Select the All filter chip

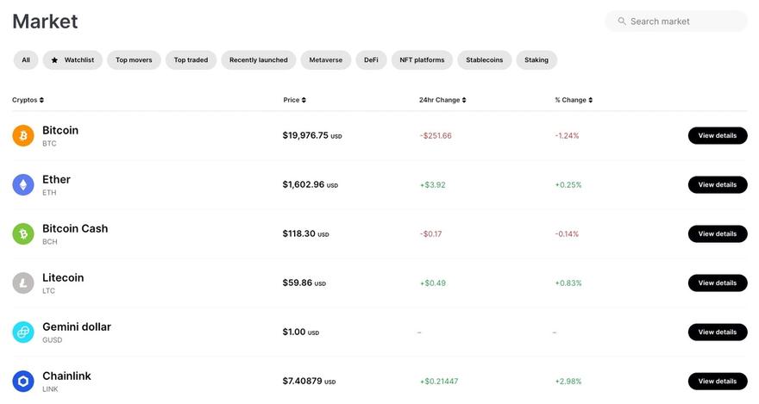26,60
